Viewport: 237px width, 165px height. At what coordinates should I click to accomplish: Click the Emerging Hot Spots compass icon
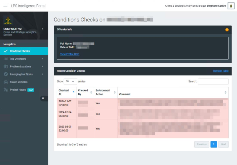(x=6, y=74)
